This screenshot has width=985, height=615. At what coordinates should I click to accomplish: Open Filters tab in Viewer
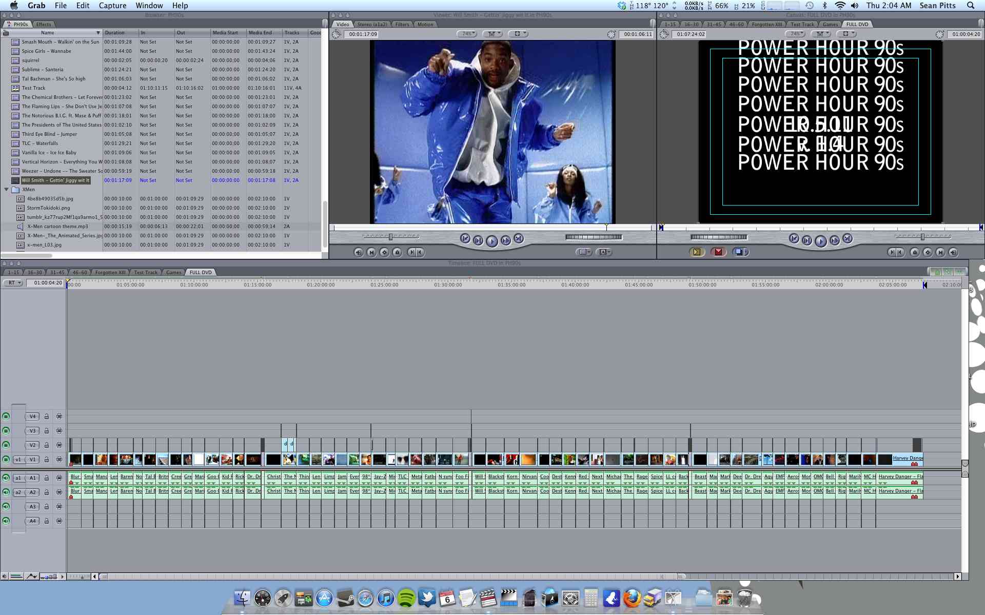point(402,24)
